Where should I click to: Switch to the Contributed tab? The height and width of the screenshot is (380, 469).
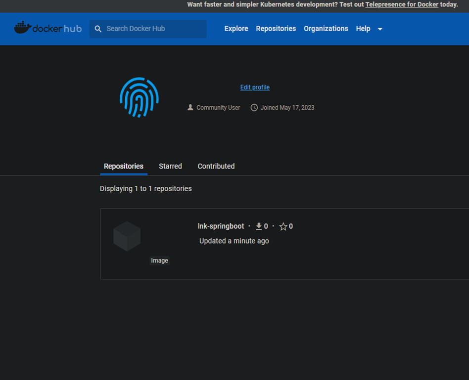coord(216,166)
